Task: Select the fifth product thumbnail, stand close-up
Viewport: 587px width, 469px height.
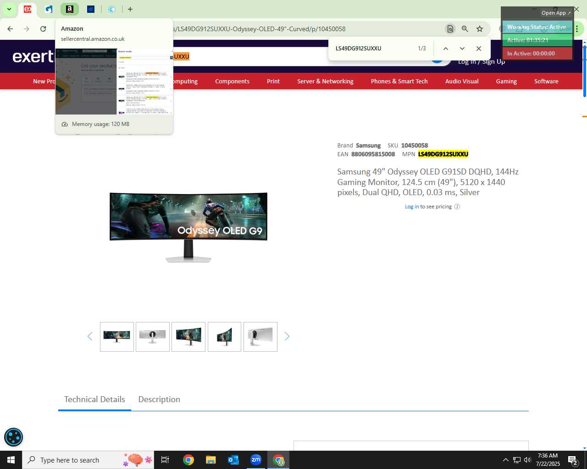Action: pos(260,337)
